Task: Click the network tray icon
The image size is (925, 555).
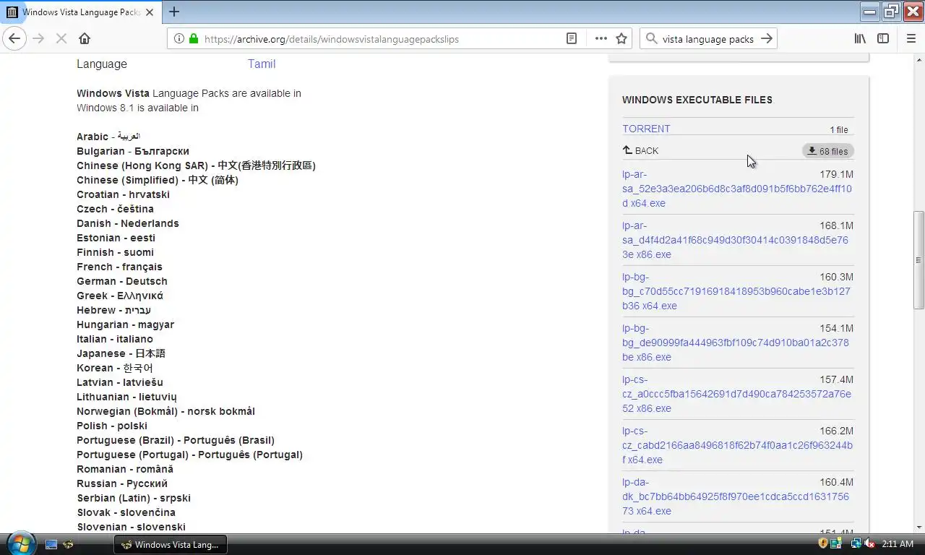Action: (x=856, y=543)
